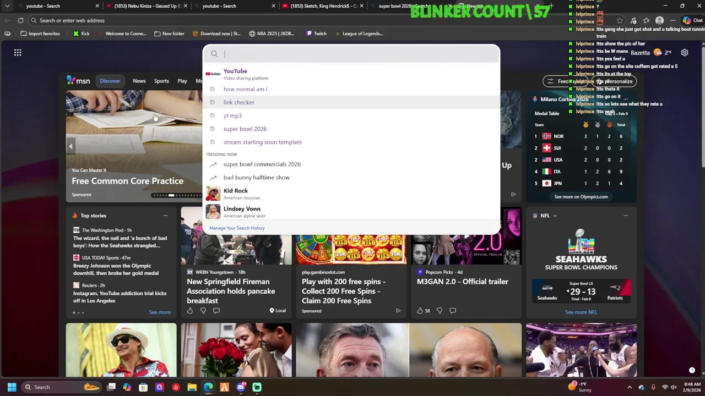Open League of Legends bookmark
This screenshot has height=396, width=705.
coord(358,34)
